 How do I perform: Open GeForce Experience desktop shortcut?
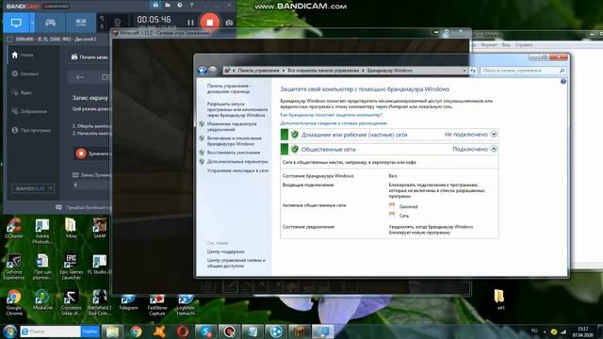14,266
